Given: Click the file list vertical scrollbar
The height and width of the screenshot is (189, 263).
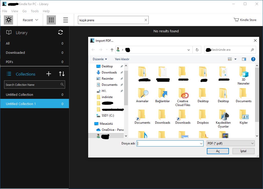Looking at the screenshot, I should pos(257,95).
